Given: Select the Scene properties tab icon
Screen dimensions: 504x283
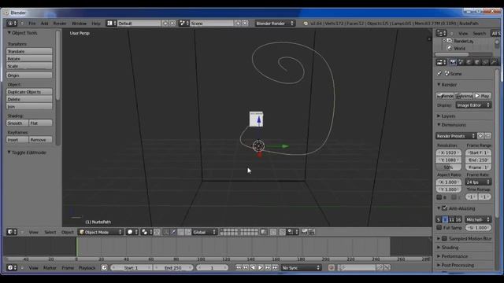Looking at the screenshot, I should pyautogui.click(x=461, y=62).
